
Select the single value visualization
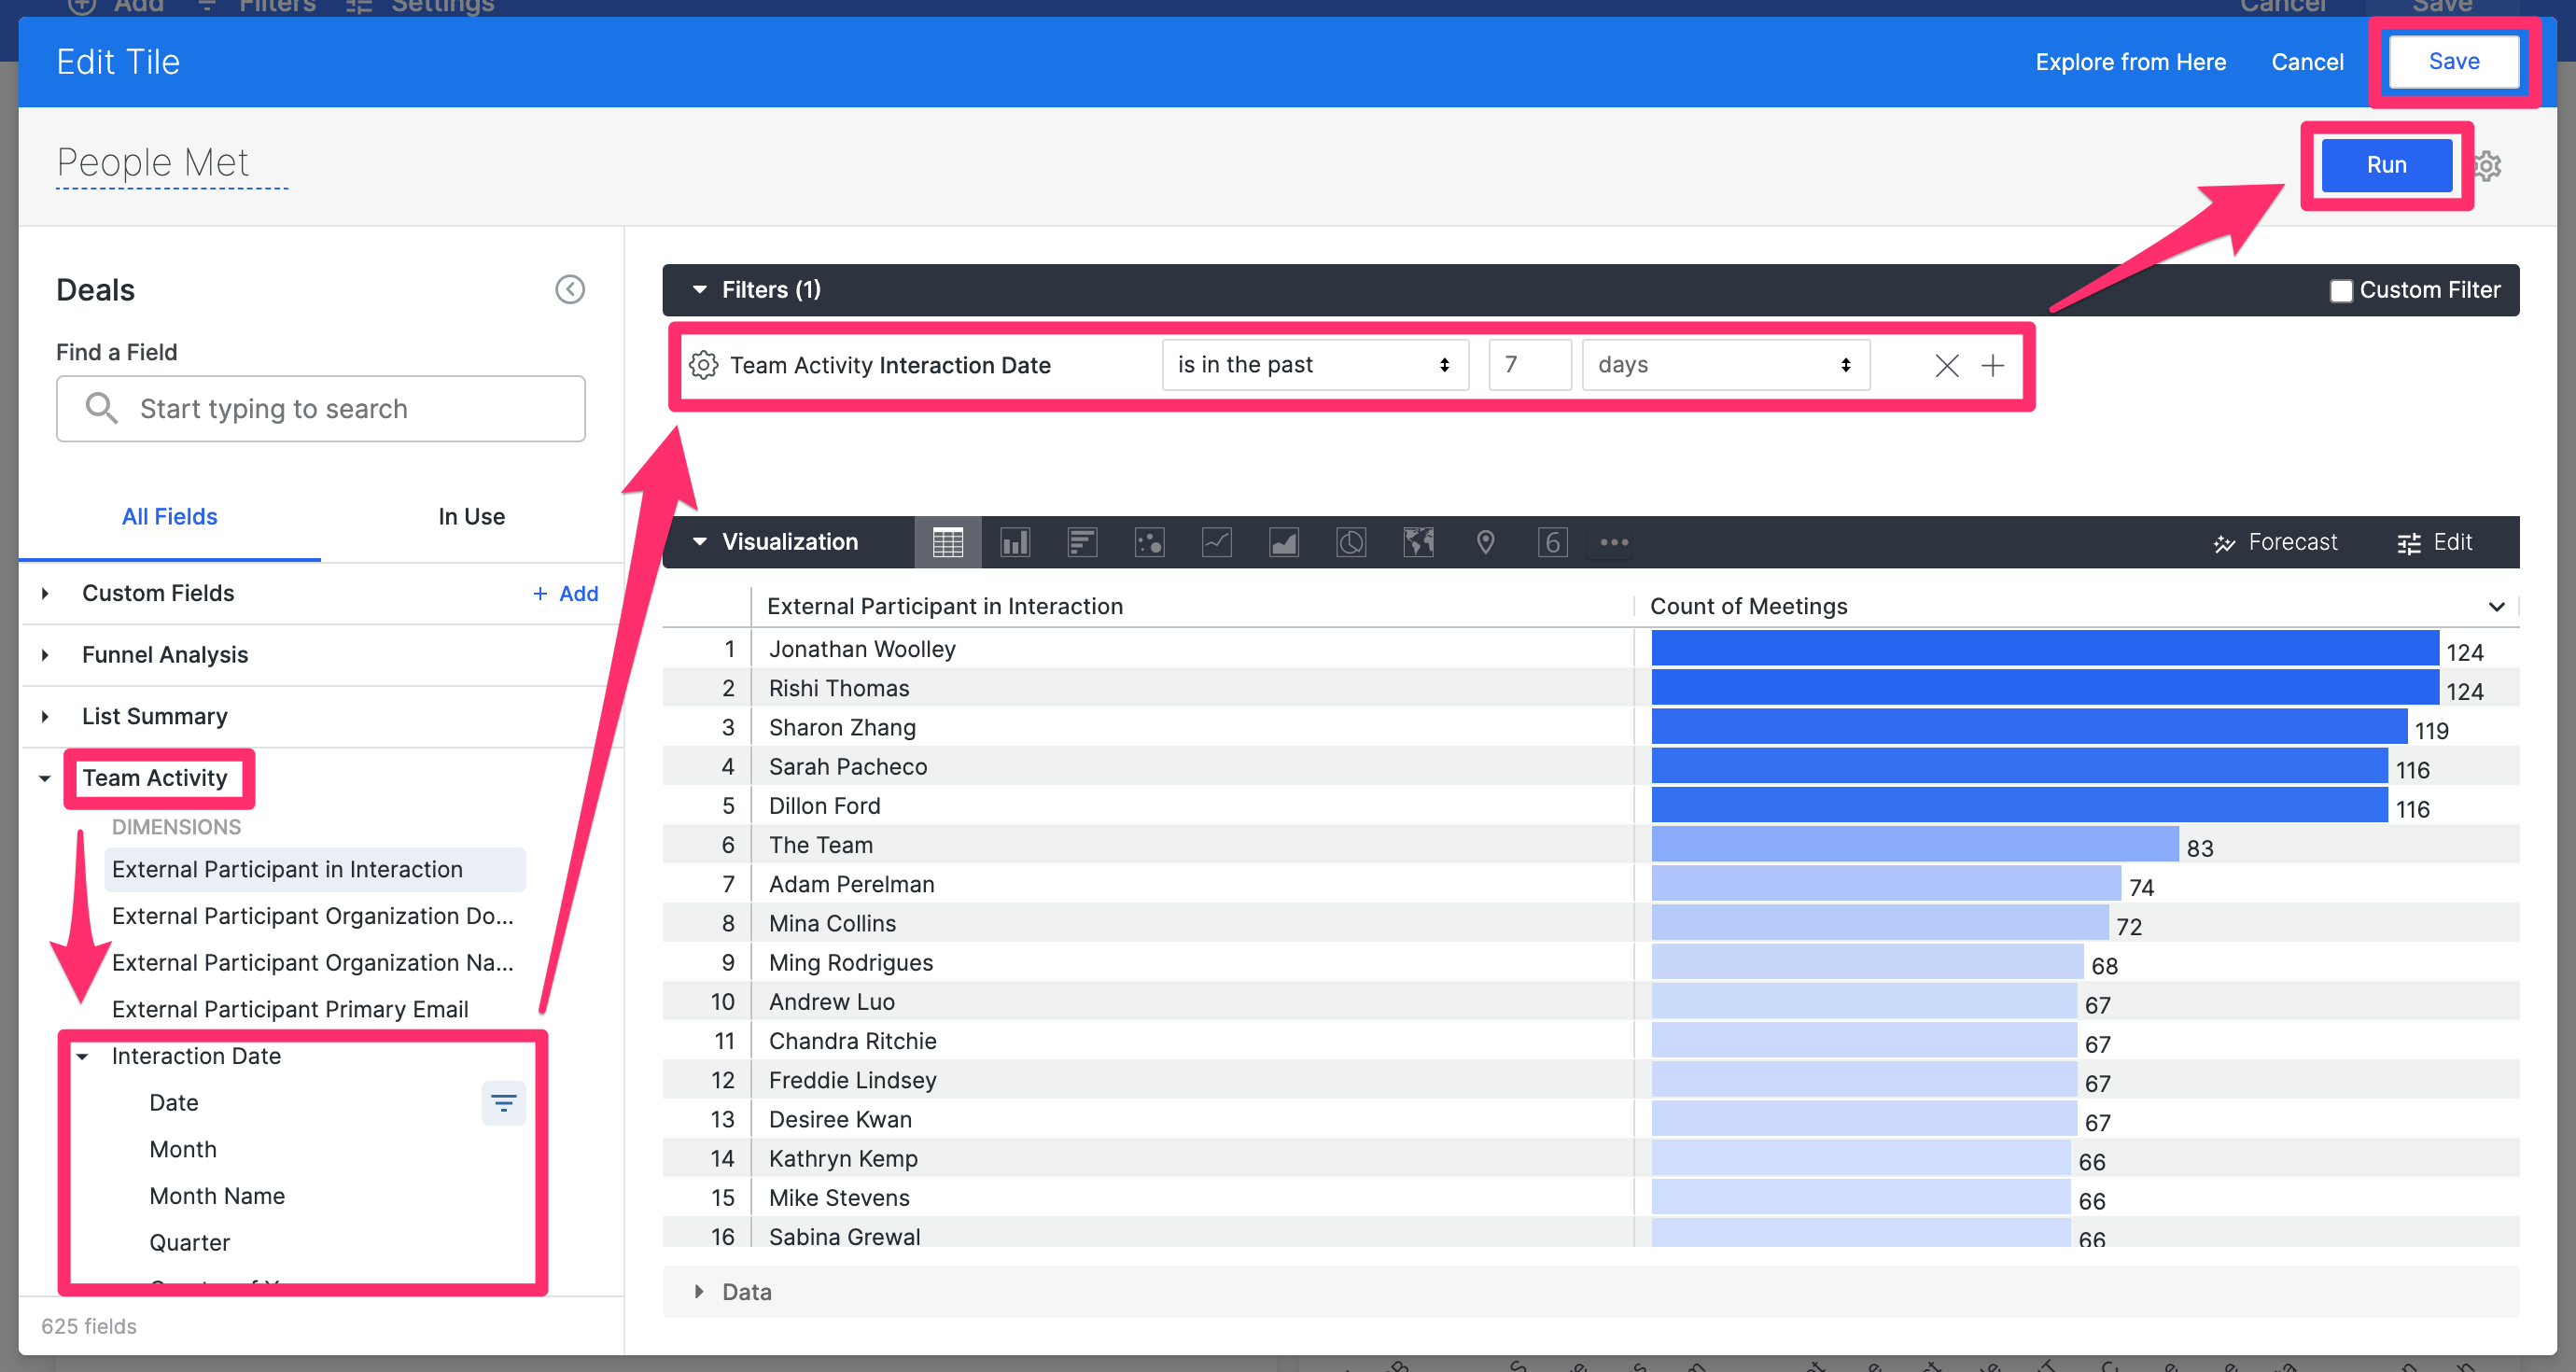click(1553, 542)
